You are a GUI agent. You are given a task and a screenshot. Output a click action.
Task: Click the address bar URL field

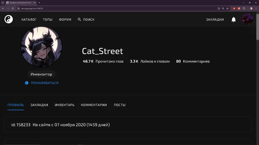pos(115,8)
